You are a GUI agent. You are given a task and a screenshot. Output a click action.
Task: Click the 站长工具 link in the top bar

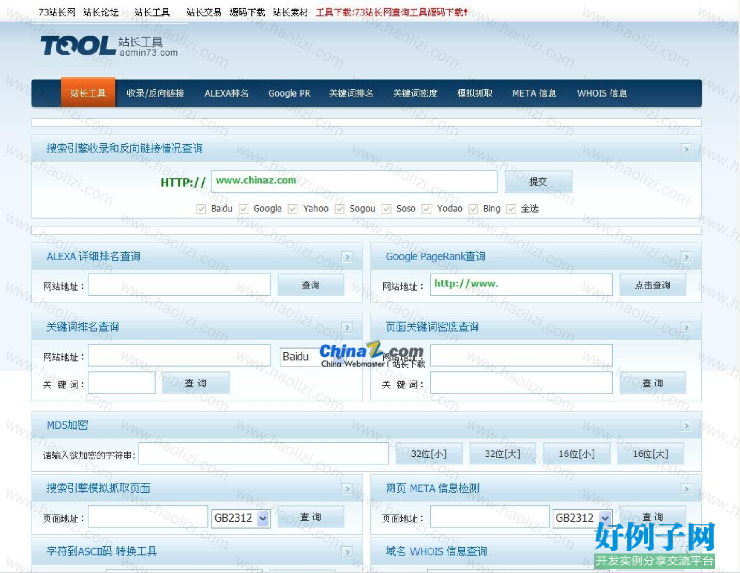point(152,12)
